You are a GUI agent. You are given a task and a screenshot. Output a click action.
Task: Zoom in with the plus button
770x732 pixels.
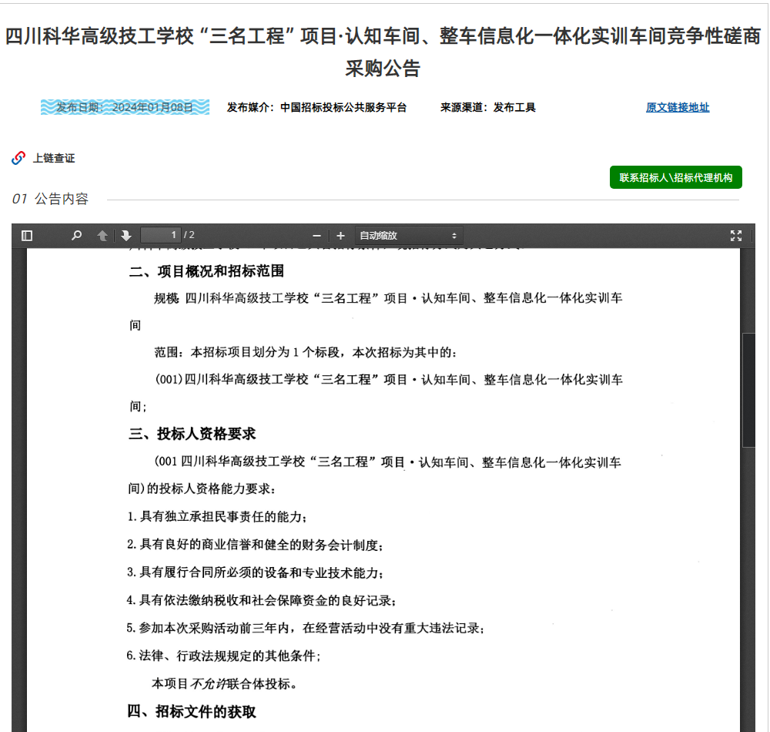coord(341,236)
